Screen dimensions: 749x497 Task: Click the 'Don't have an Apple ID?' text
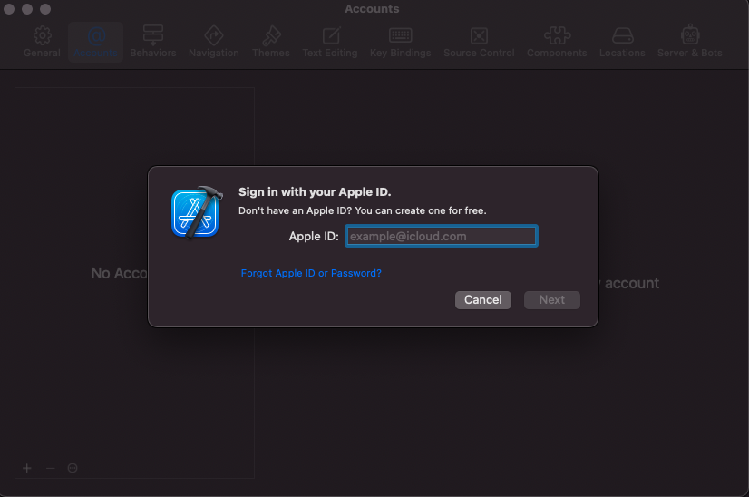(x=295, y=210)
